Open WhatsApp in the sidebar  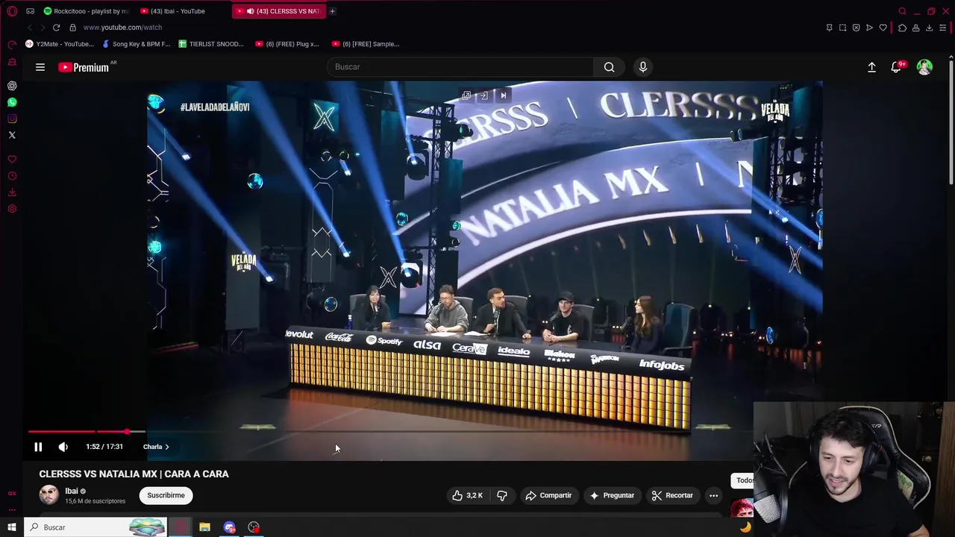coord(12,102)
